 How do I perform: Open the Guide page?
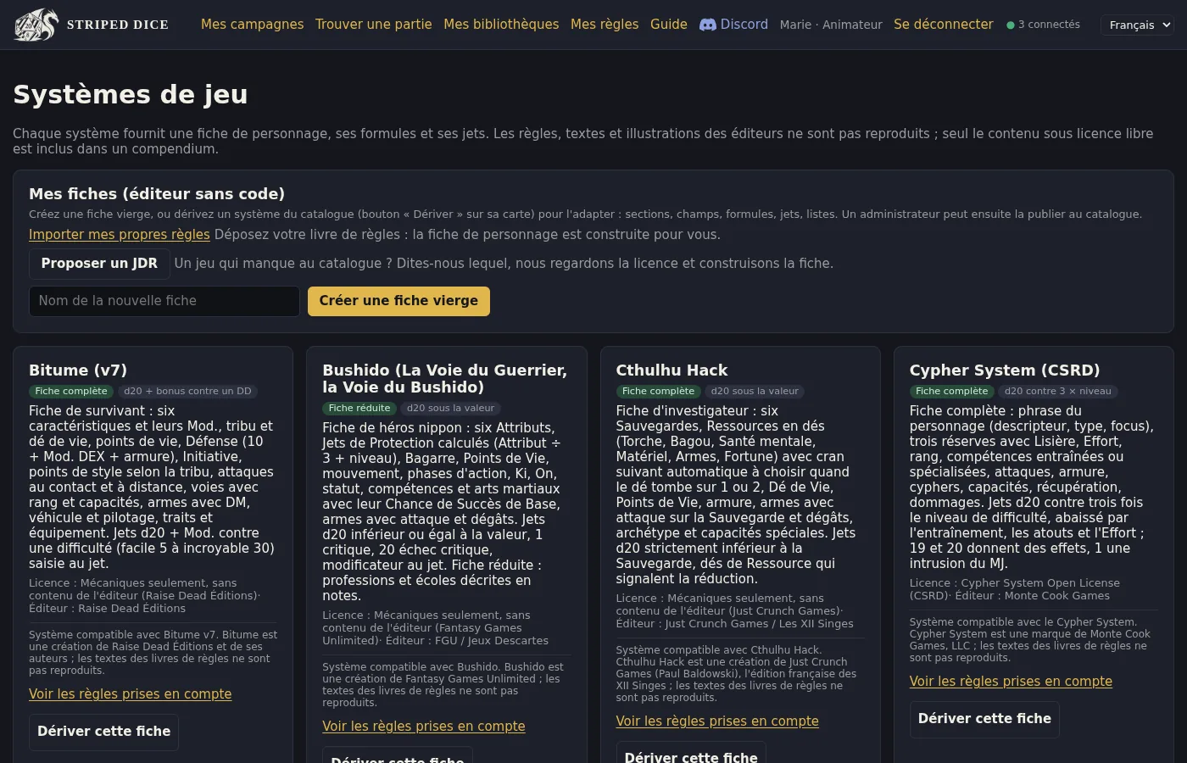coord(669,25)
